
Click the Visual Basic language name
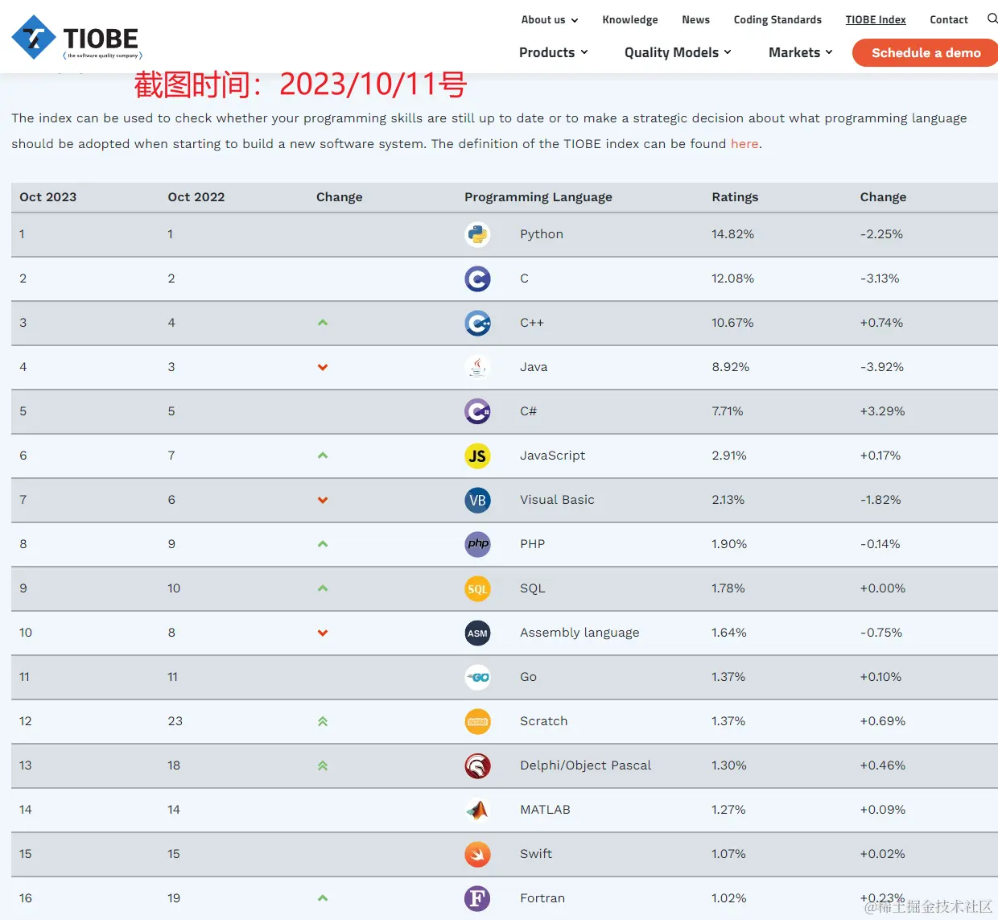(x=557, y=500)
